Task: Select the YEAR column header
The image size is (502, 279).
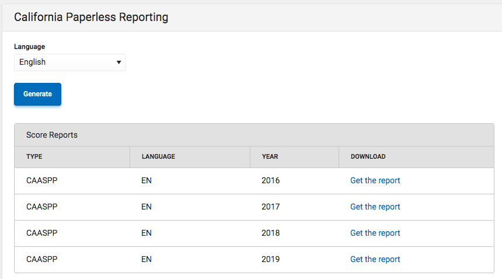Action: click(x=270, y=157)
